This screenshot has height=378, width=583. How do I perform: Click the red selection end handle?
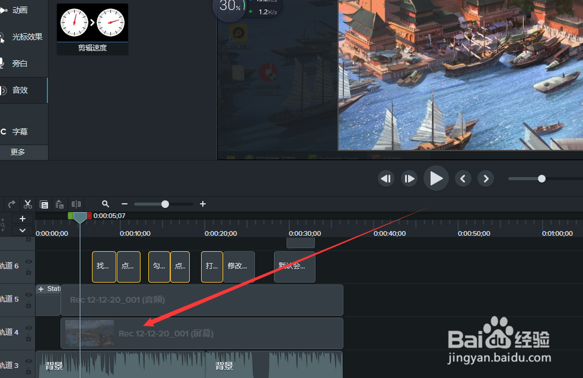89,216
